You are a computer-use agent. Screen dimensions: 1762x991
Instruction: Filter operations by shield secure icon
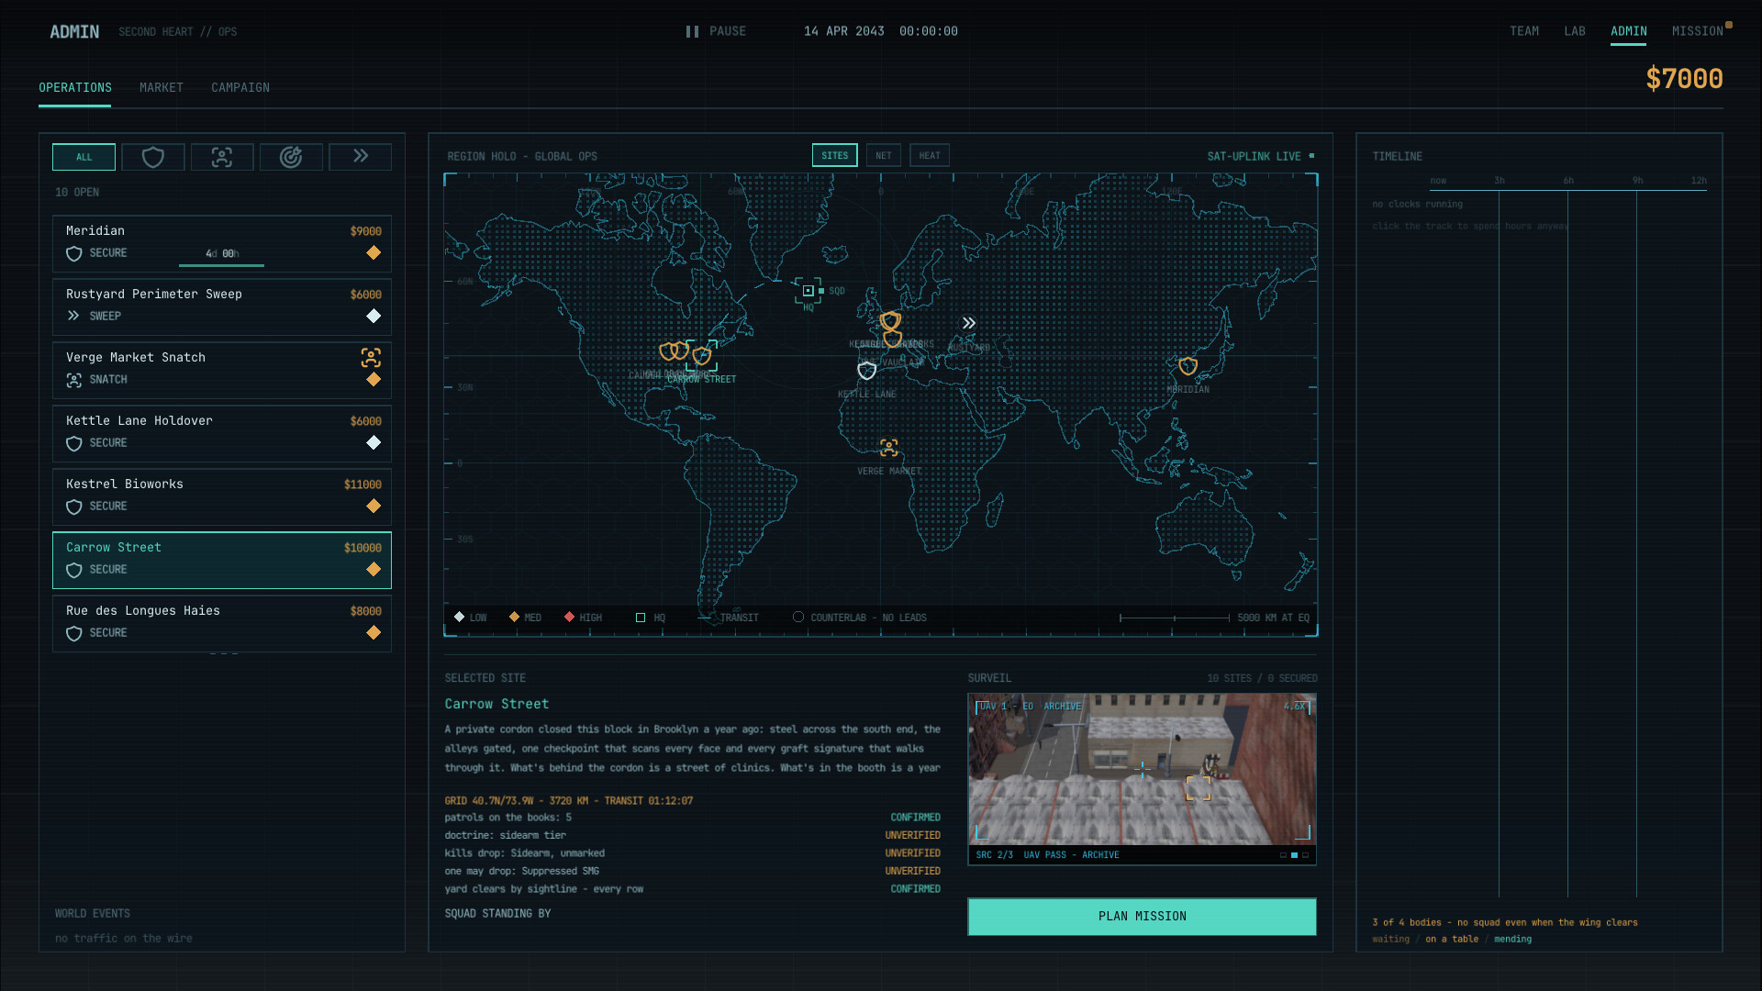(x=153, y=157)
